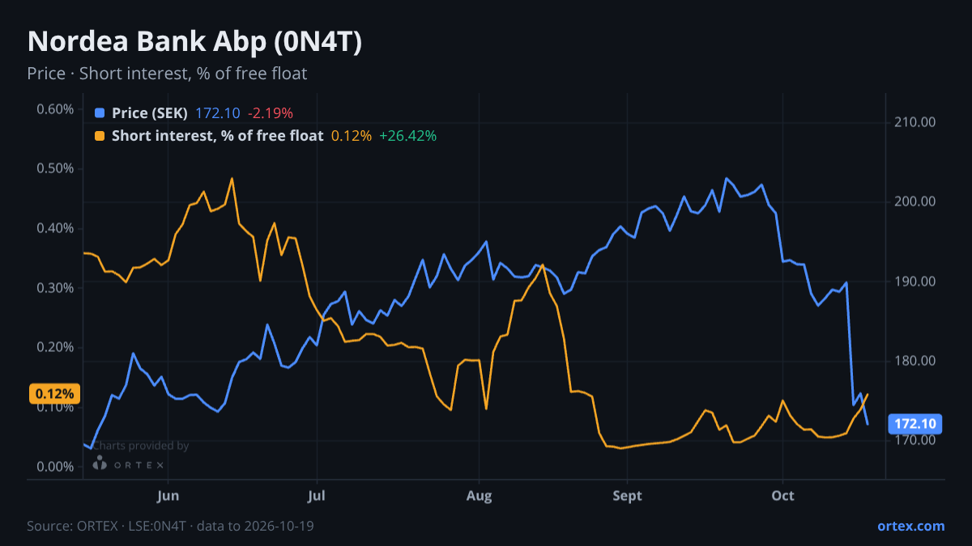Click the 0.50% left axis label
The height and width of the screenshot is (546, 972).
pyautogui.click(x=55, y=169)
